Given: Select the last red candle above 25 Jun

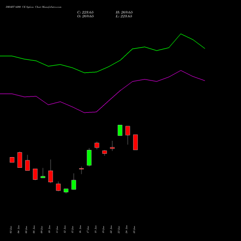Looking at the screenshot, I should (135, 142).
